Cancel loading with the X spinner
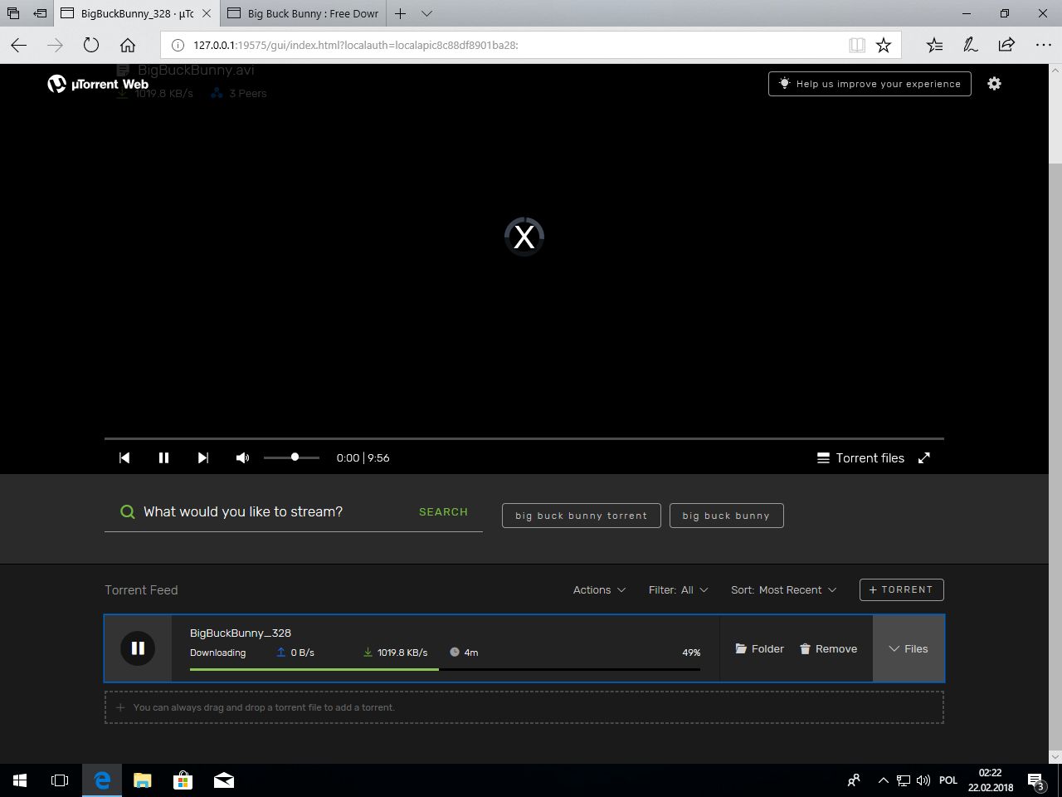This screenshot has width=1062, height=797. 524,237
